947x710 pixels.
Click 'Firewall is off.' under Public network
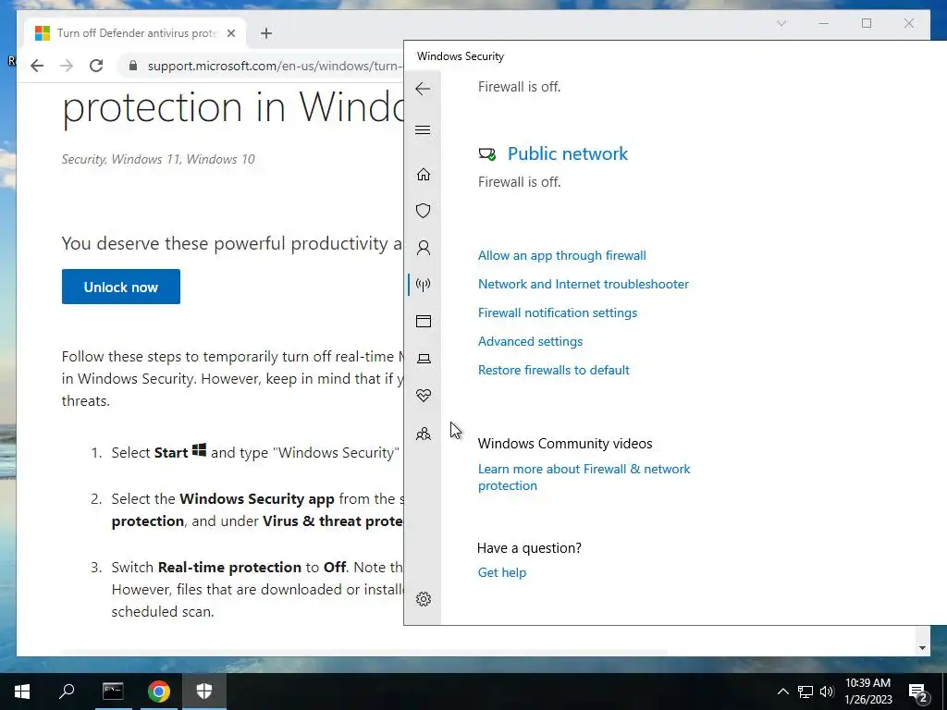(x=520, y=182)
